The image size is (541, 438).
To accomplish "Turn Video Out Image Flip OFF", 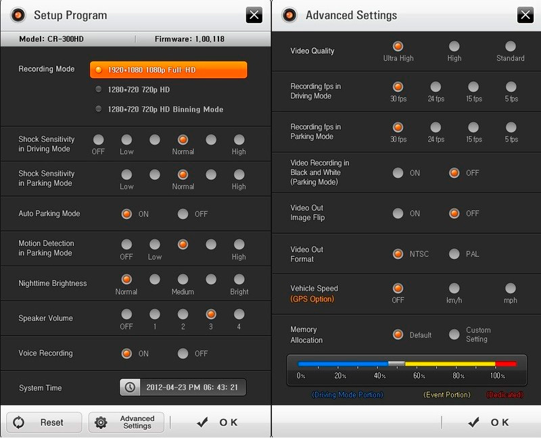I will coord(454,214).
